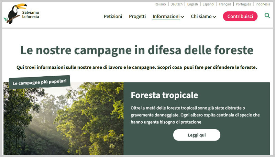Open the Informazioni menu
The height and width of the screenshot is (157, 275).
[x=166, y=16]
